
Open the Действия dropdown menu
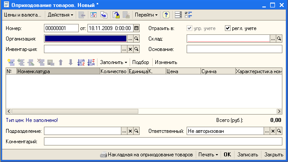click(60, 15)
